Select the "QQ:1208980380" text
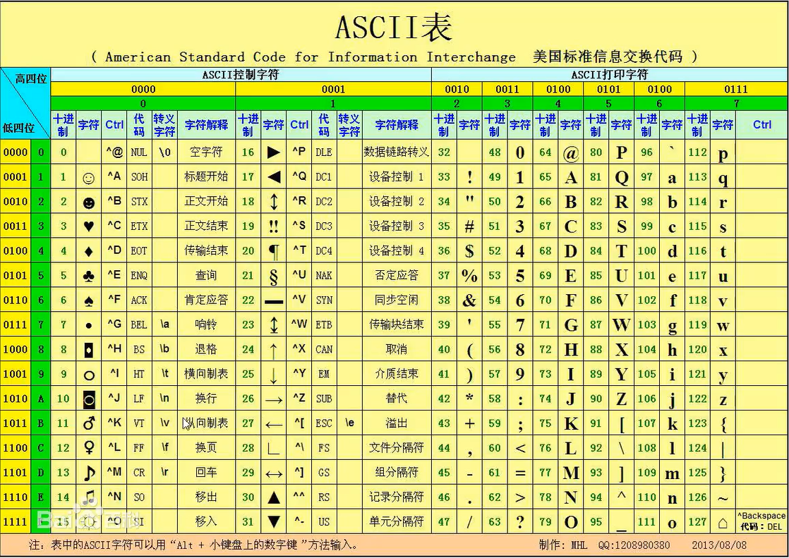Viewport: 789px width, 558px height. (x=634, y=545)
